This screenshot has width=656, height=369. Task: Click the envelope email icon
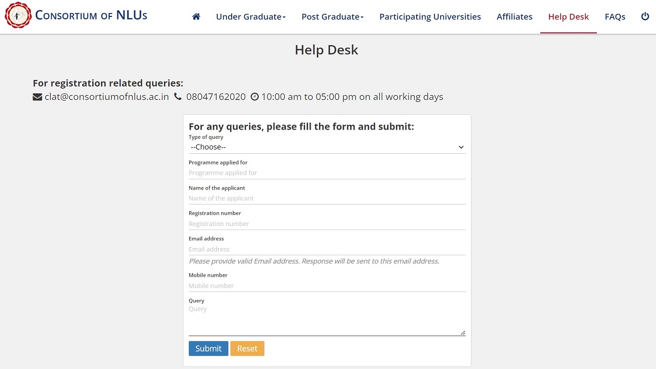pyautogui.click(x=37, y=97)
